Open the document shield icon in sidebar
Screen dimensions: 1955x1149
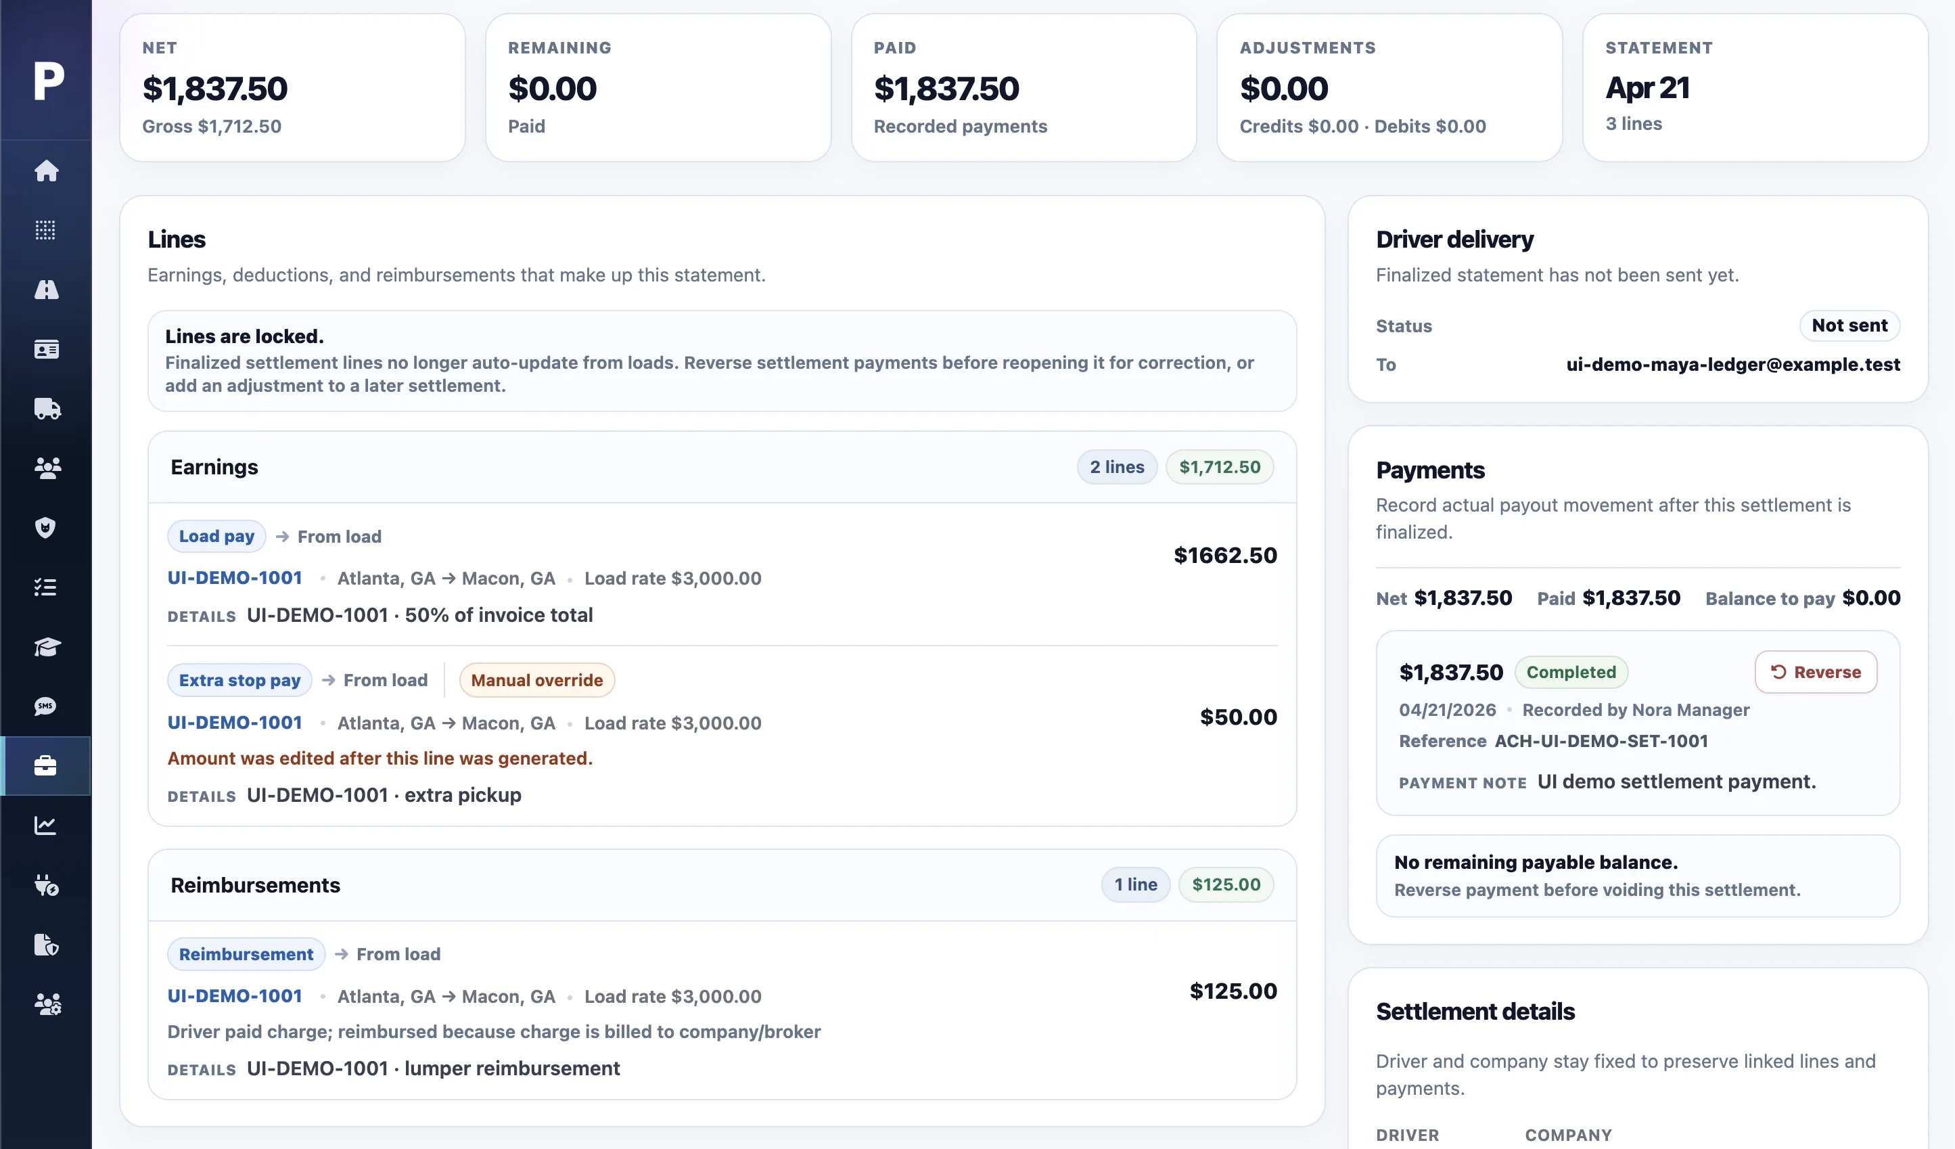point(47,945)
